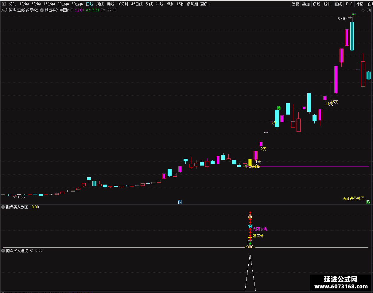Screen dimensions: 373x293
Task: Click the small icon at top-left corner of toolbar
Action: coord(4,4)
